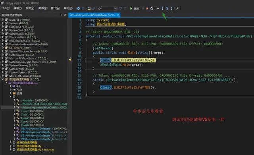
Task: Click aModuleMain on code line 12
Action: (x=110, y=64)
